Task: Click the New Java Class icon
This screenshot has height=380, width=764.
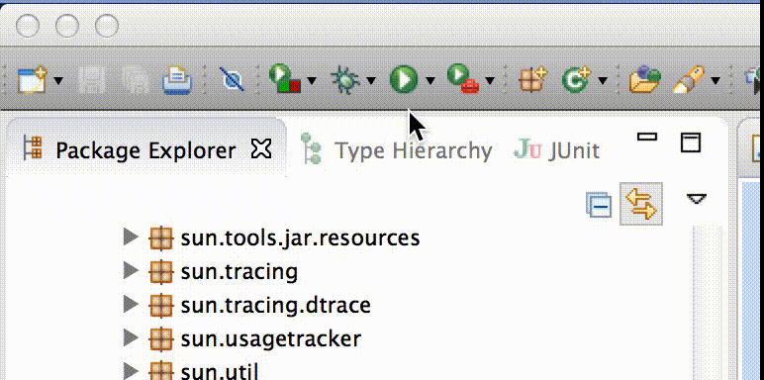Action: [x=576, y=80]
